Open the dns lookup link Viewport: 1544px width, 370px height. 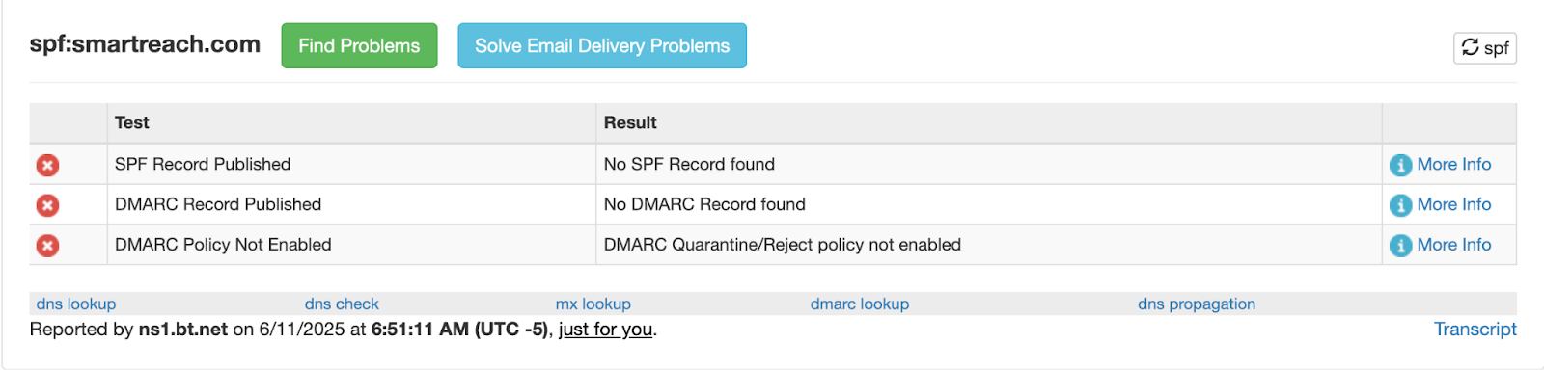(76, 304)
